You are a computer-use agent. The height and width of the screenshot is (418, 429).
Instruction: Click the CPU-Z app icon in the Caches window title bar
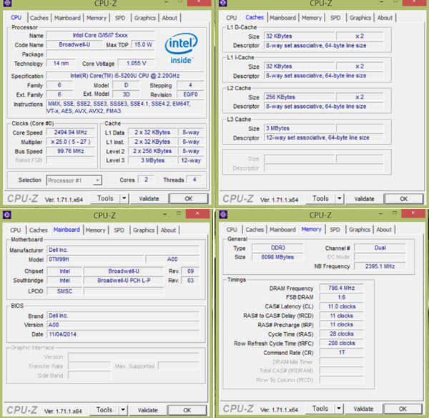(223, 3)
